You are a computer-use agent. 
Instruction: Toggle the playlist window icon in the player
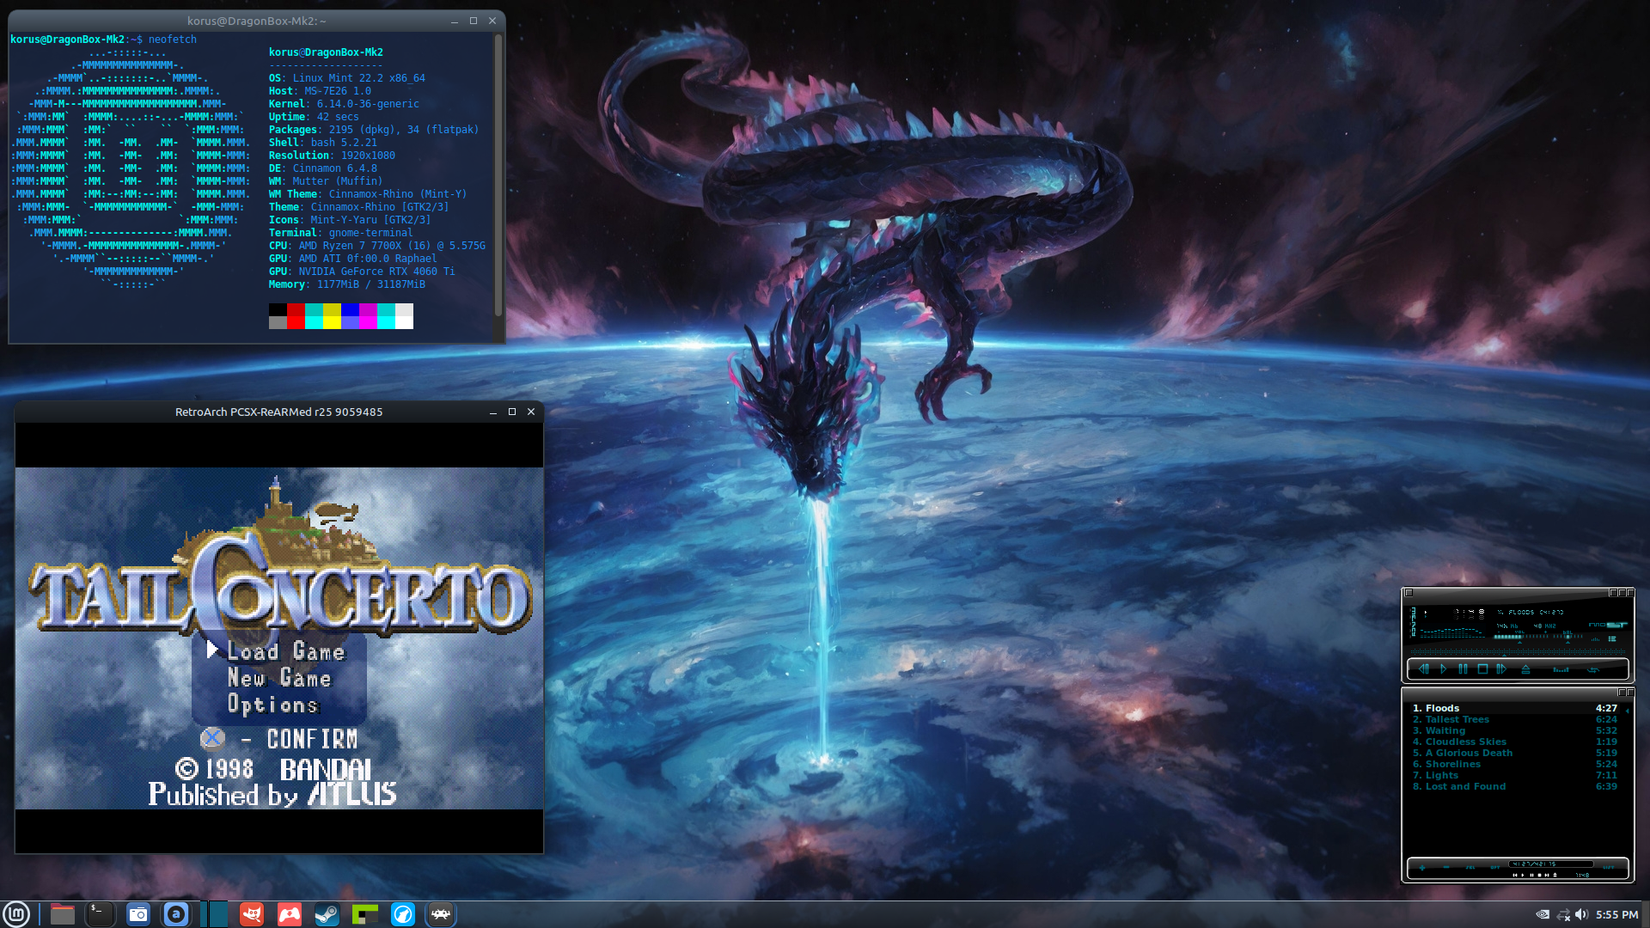[x=1612, y=638]
